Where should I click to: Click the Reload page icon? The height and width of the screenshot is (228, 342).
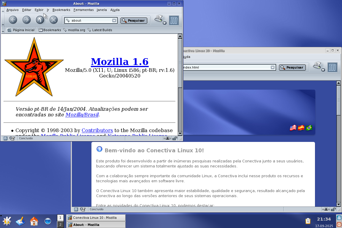[x=40, y=20]
